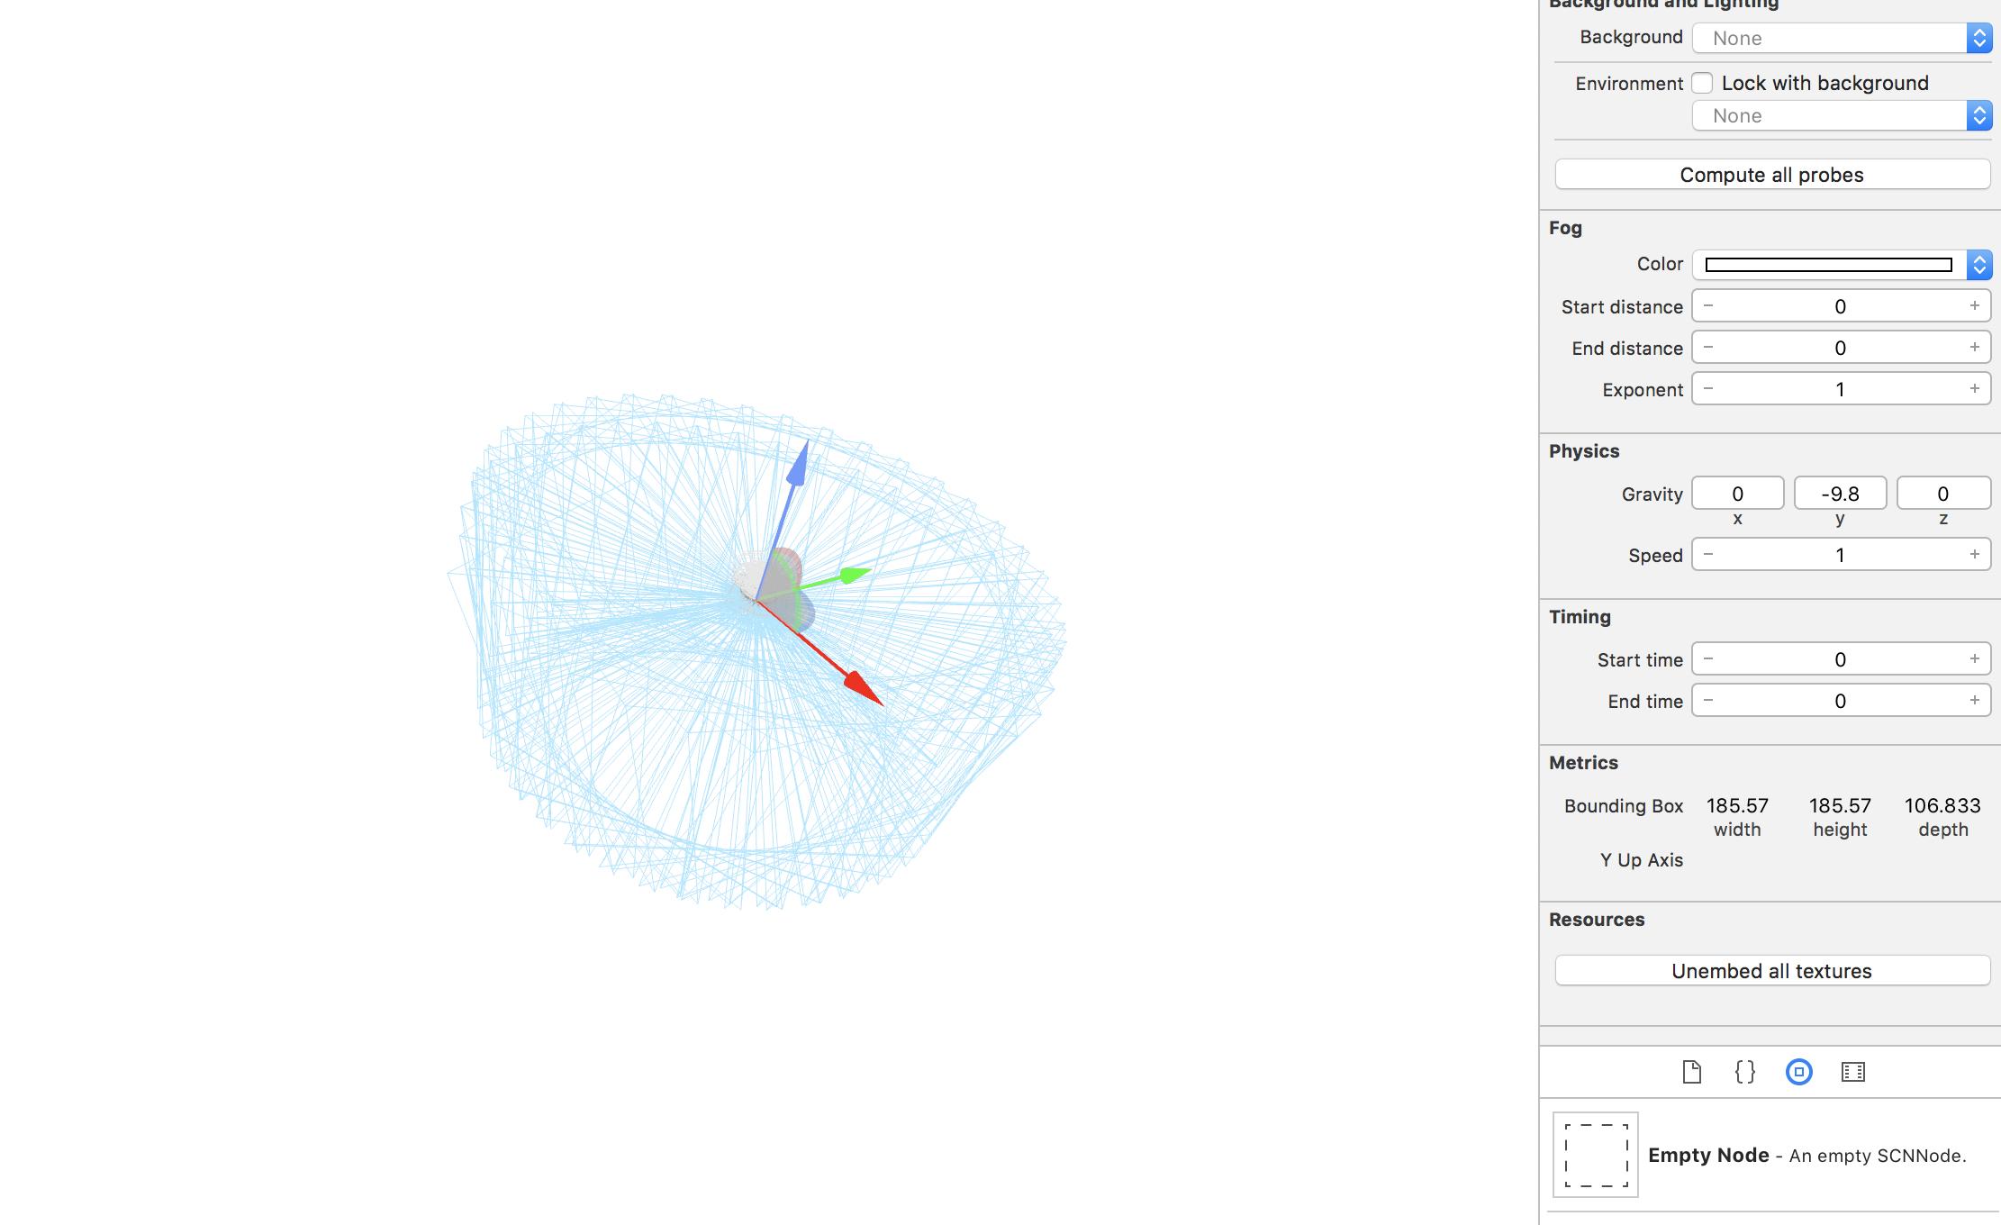This screenshot has height=1225, width=2001.
Task: Increment the Timing End time value
Action: point(1974,701)
